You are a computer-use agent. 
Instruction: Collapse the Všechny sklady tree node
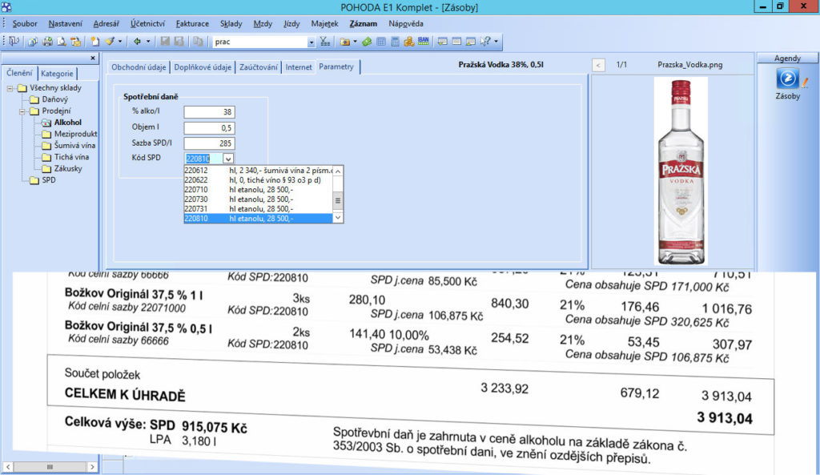(10, 88)
